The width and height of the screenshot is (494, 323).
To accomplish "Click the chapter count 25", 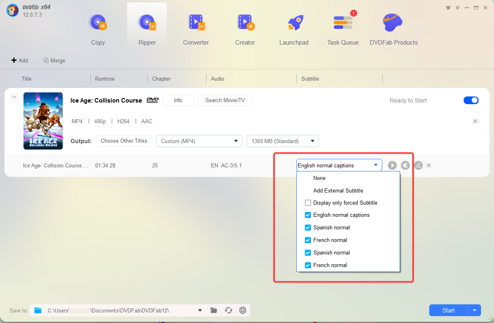I will tap(155, 165).
